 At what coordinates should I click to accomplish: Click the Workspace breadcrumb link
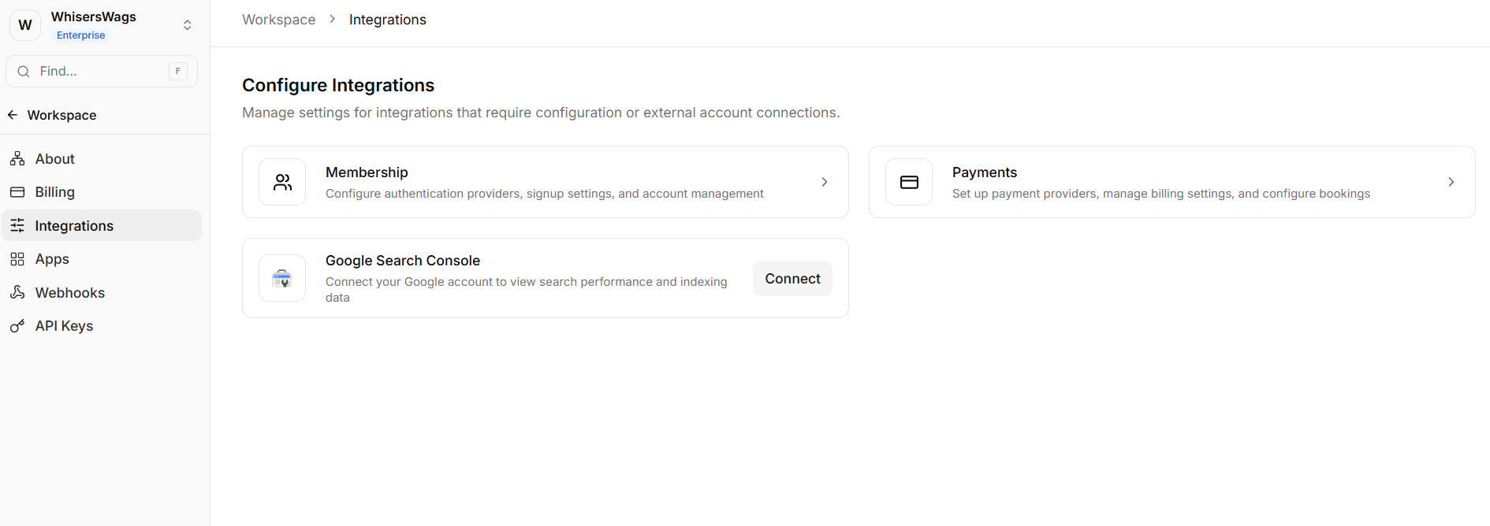tap(278, 20)
